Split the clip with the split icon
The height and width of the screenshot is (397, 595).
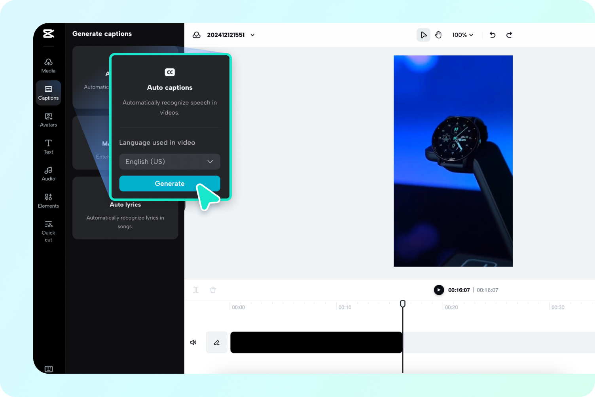[x=195, y=290]
